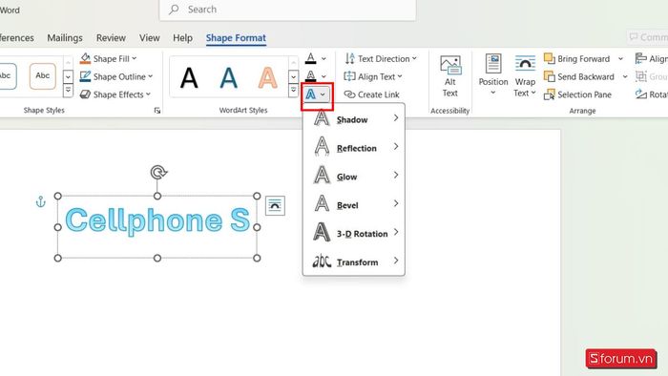Click the Create Link chain icon

tap(349, 94)
